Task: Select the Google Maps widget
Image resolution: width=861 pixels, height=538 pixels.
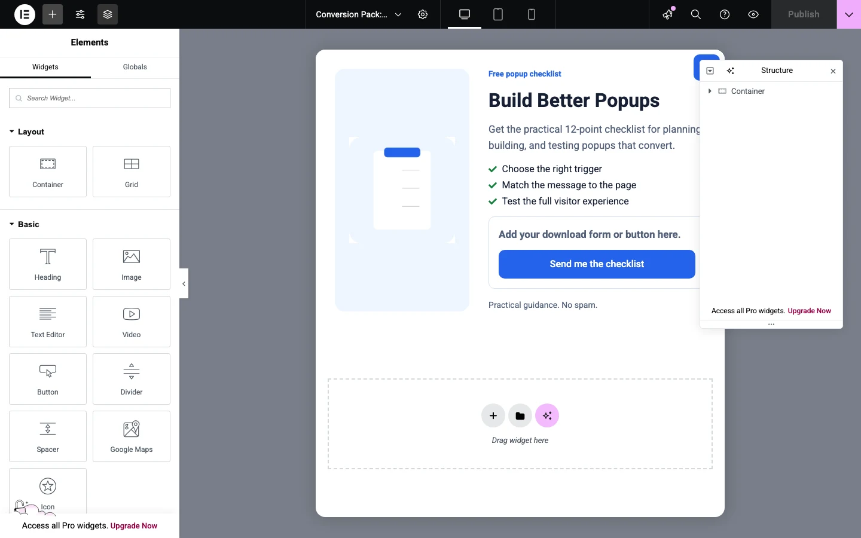Action: [132, 436]
